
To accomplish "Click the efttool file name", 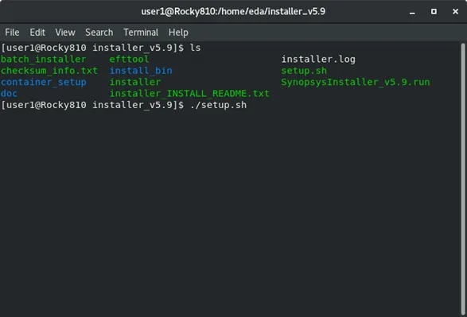I will [x=129, y=59].
